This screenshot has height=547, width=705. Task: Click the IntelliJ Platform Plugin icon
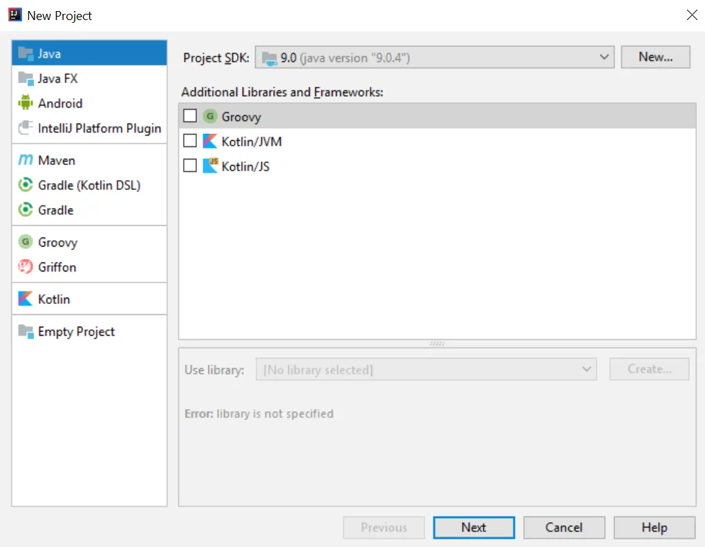pos(26,128)
